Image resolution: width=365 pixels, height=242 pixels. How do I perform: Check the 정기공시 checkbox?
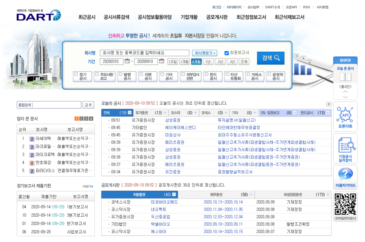[76, 74]
